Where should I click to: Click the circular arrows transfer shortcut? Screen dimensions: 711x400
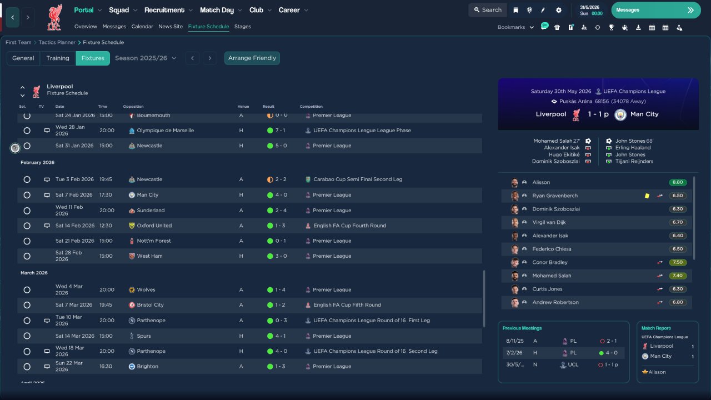click(x=598, y=27)
